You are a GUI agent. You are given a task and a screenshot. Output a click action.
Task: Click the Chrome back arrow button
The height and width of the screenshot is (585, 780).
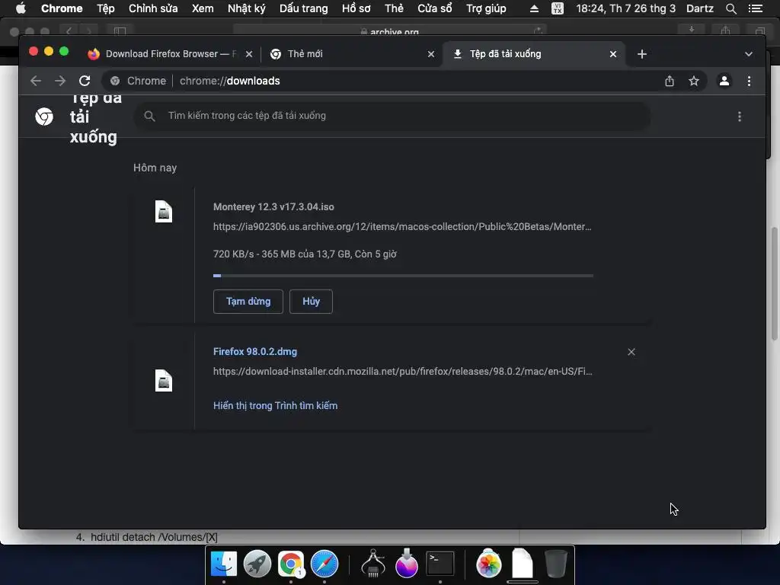pyautogui.click(x=35, y=81)
